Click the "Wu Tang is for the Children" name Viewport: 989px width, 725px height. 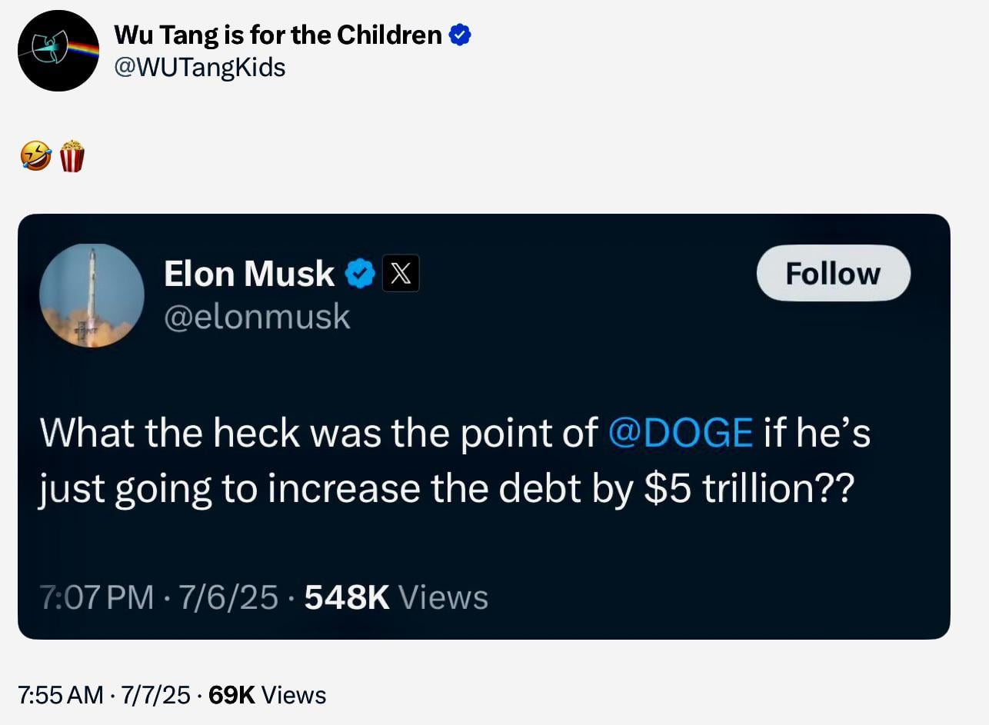point(278,35)
